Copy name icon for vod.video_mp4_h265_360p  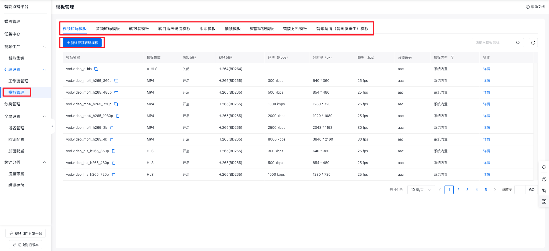(116, 81)
